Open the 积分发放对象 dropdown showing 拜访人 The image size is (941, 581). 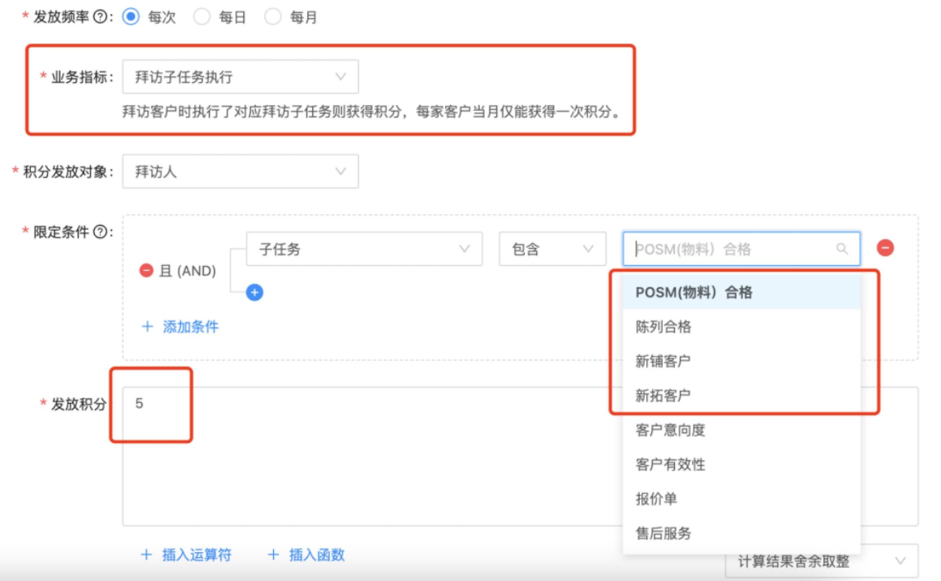point(241,171)
